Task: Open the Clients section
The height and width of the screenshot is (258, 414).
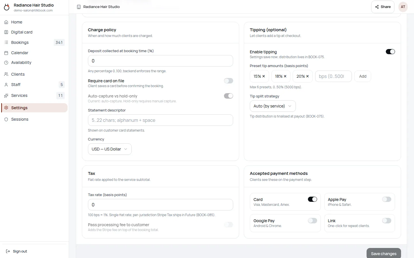Action: point(34,74)
